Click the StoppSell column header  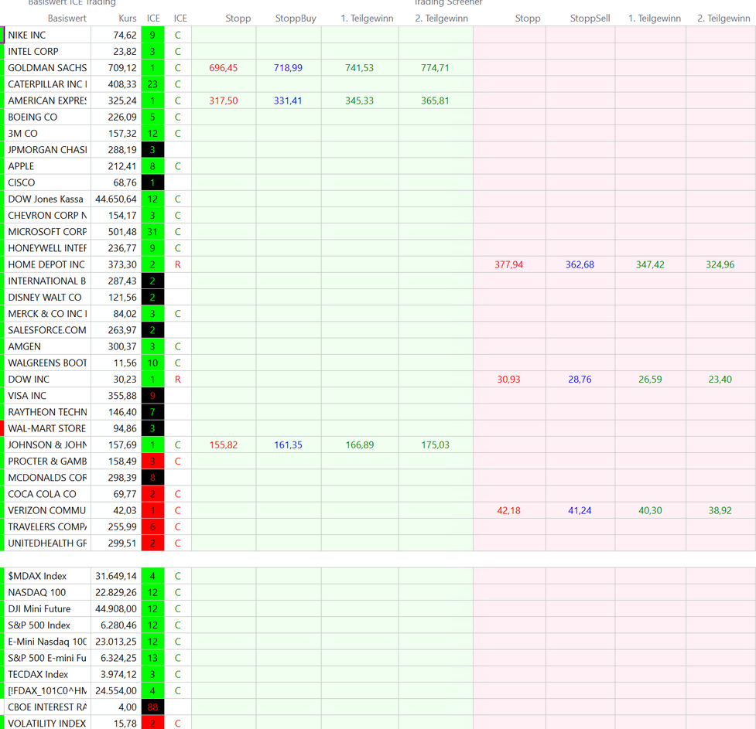point(590,18)
